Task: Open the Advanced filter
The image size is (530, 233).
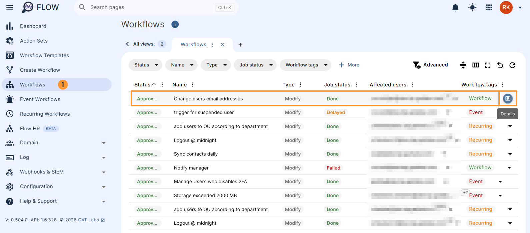Action: [430, 65]
